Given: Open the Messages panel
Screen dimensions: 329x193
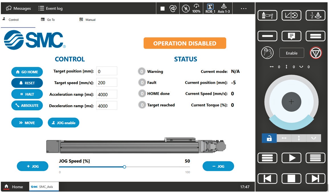Looking at the screenshot, I should (19, 9).
